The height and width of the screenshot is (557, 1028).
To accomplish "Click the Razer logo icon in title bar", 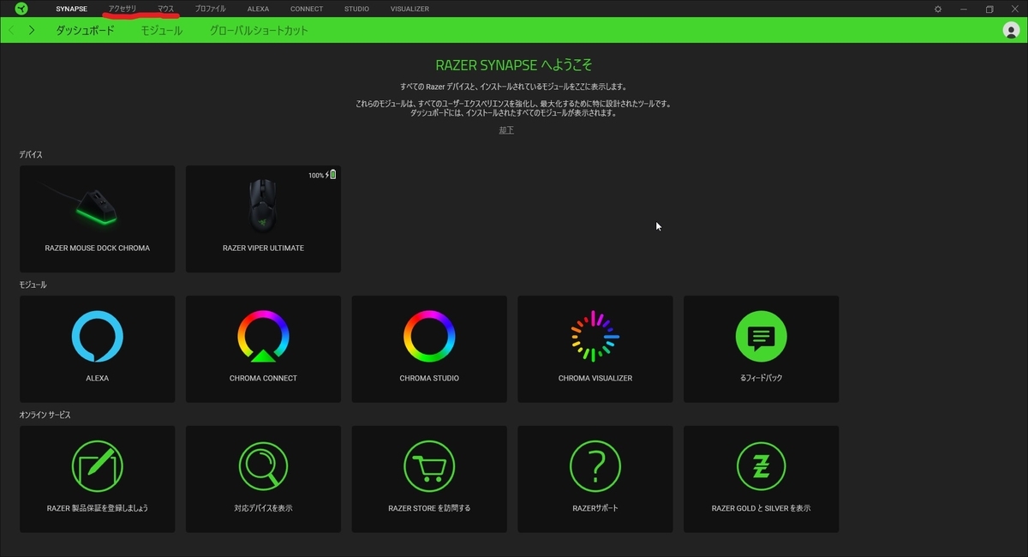I will [21, 9].
